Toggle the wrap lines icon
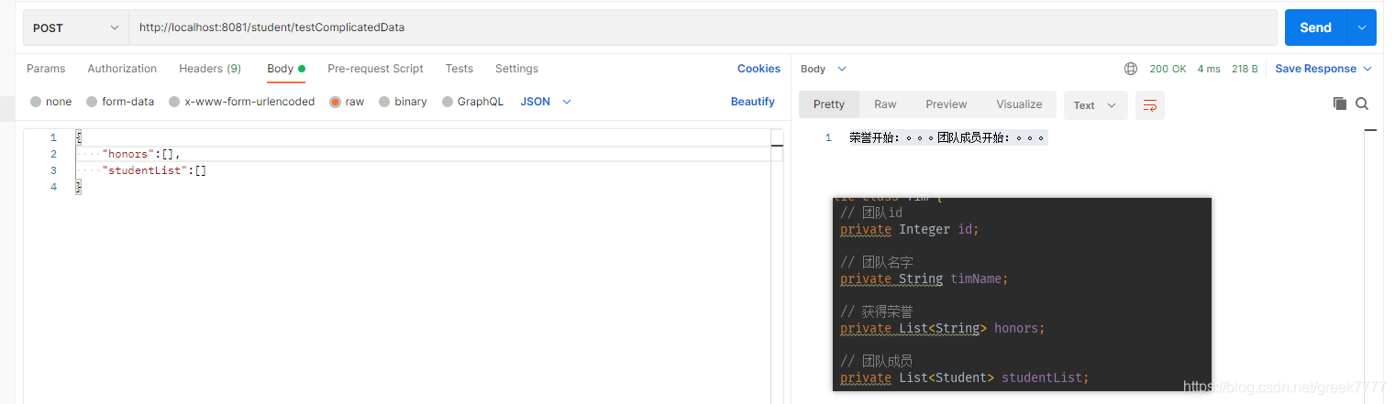The image size is (1395, 404). click(x=1150, y=105)
